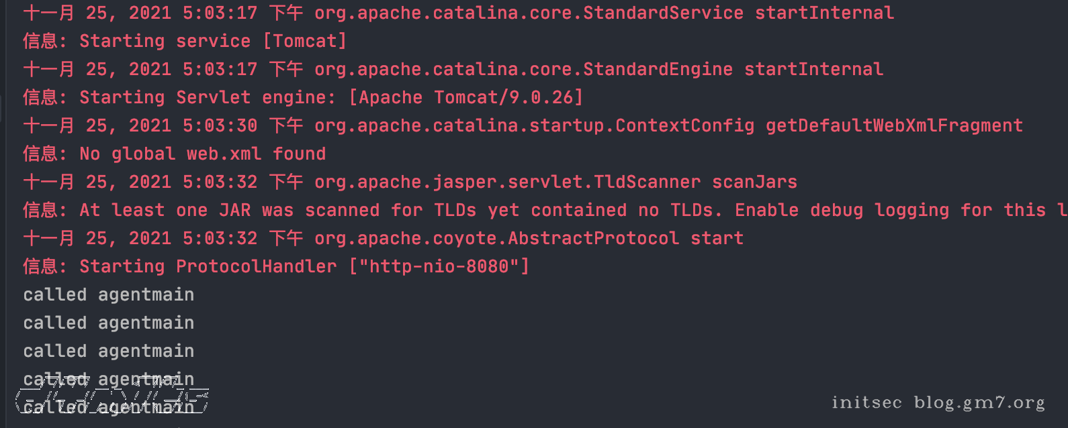The image size is (1068, 428).
Task: Click the third "called agentmain" output line
Action: coord(108,351)
